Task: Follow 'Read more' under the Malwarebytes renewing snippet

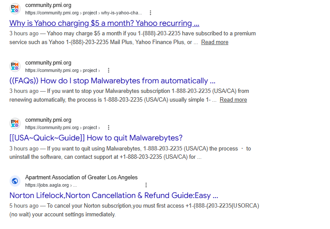Action: click(x=233, y=99)
